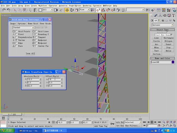Viewport: 177px width, 133px height.
Task: Click the Redo arrow in the toolbar
Action: [x=9, y=10]
